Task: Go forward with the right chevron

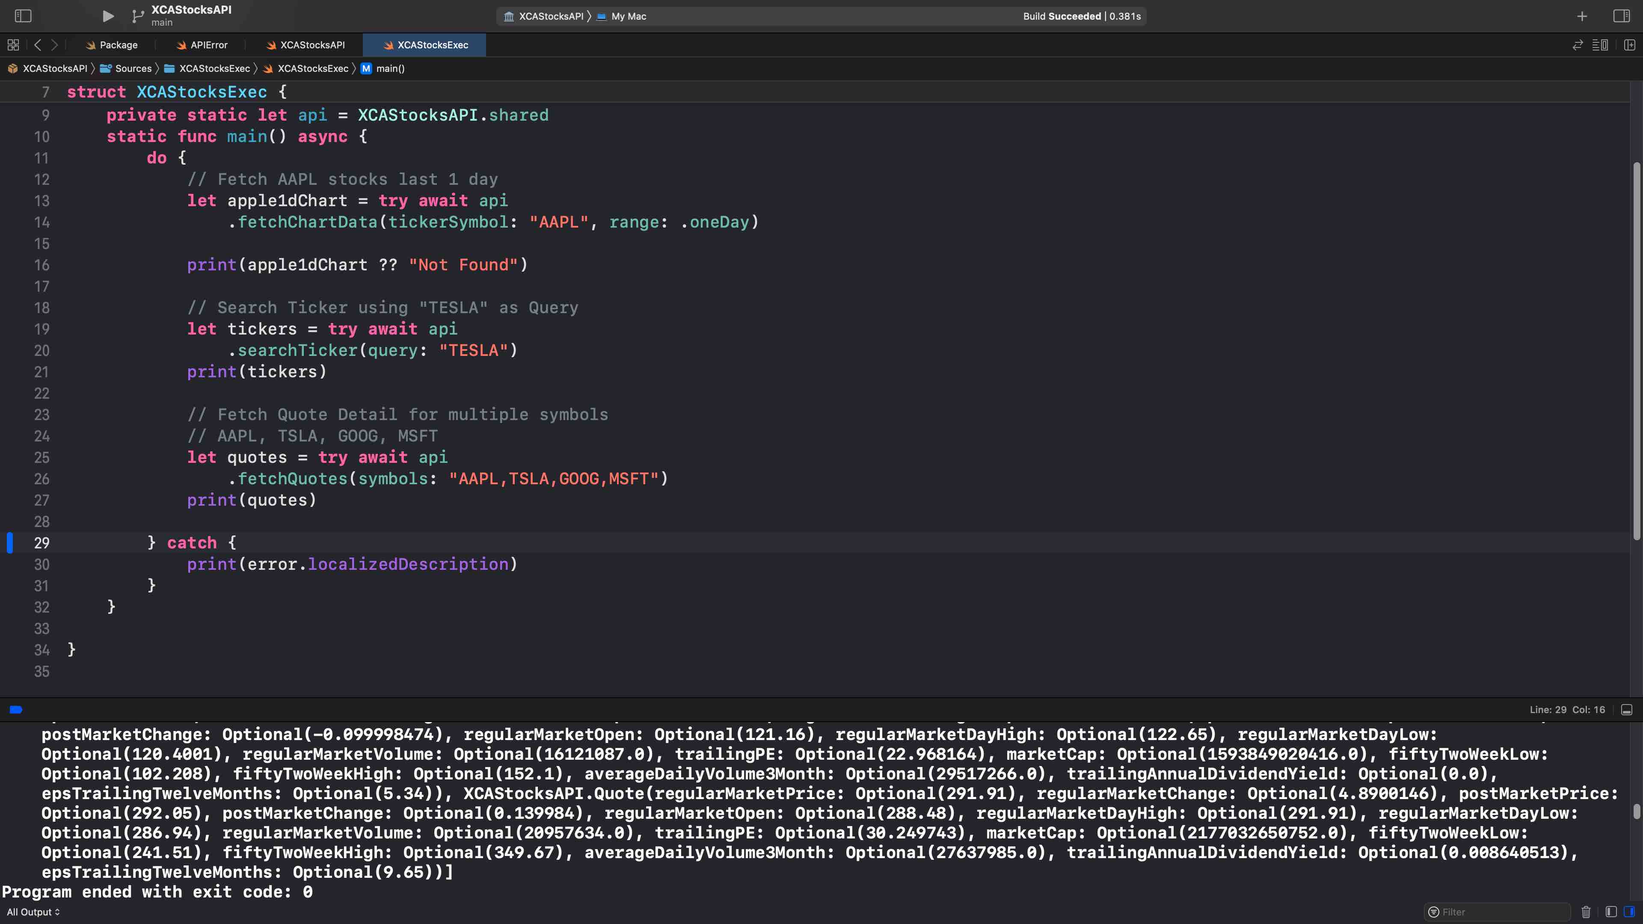Action: pos(55,44)
